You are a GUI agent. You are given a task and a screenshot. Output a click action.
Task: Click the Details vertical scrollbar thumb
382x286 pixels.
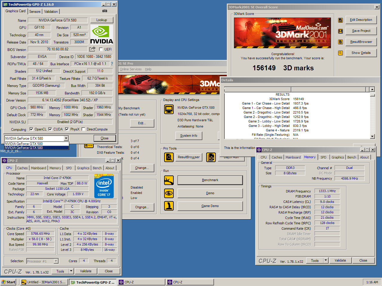[372, 95]
